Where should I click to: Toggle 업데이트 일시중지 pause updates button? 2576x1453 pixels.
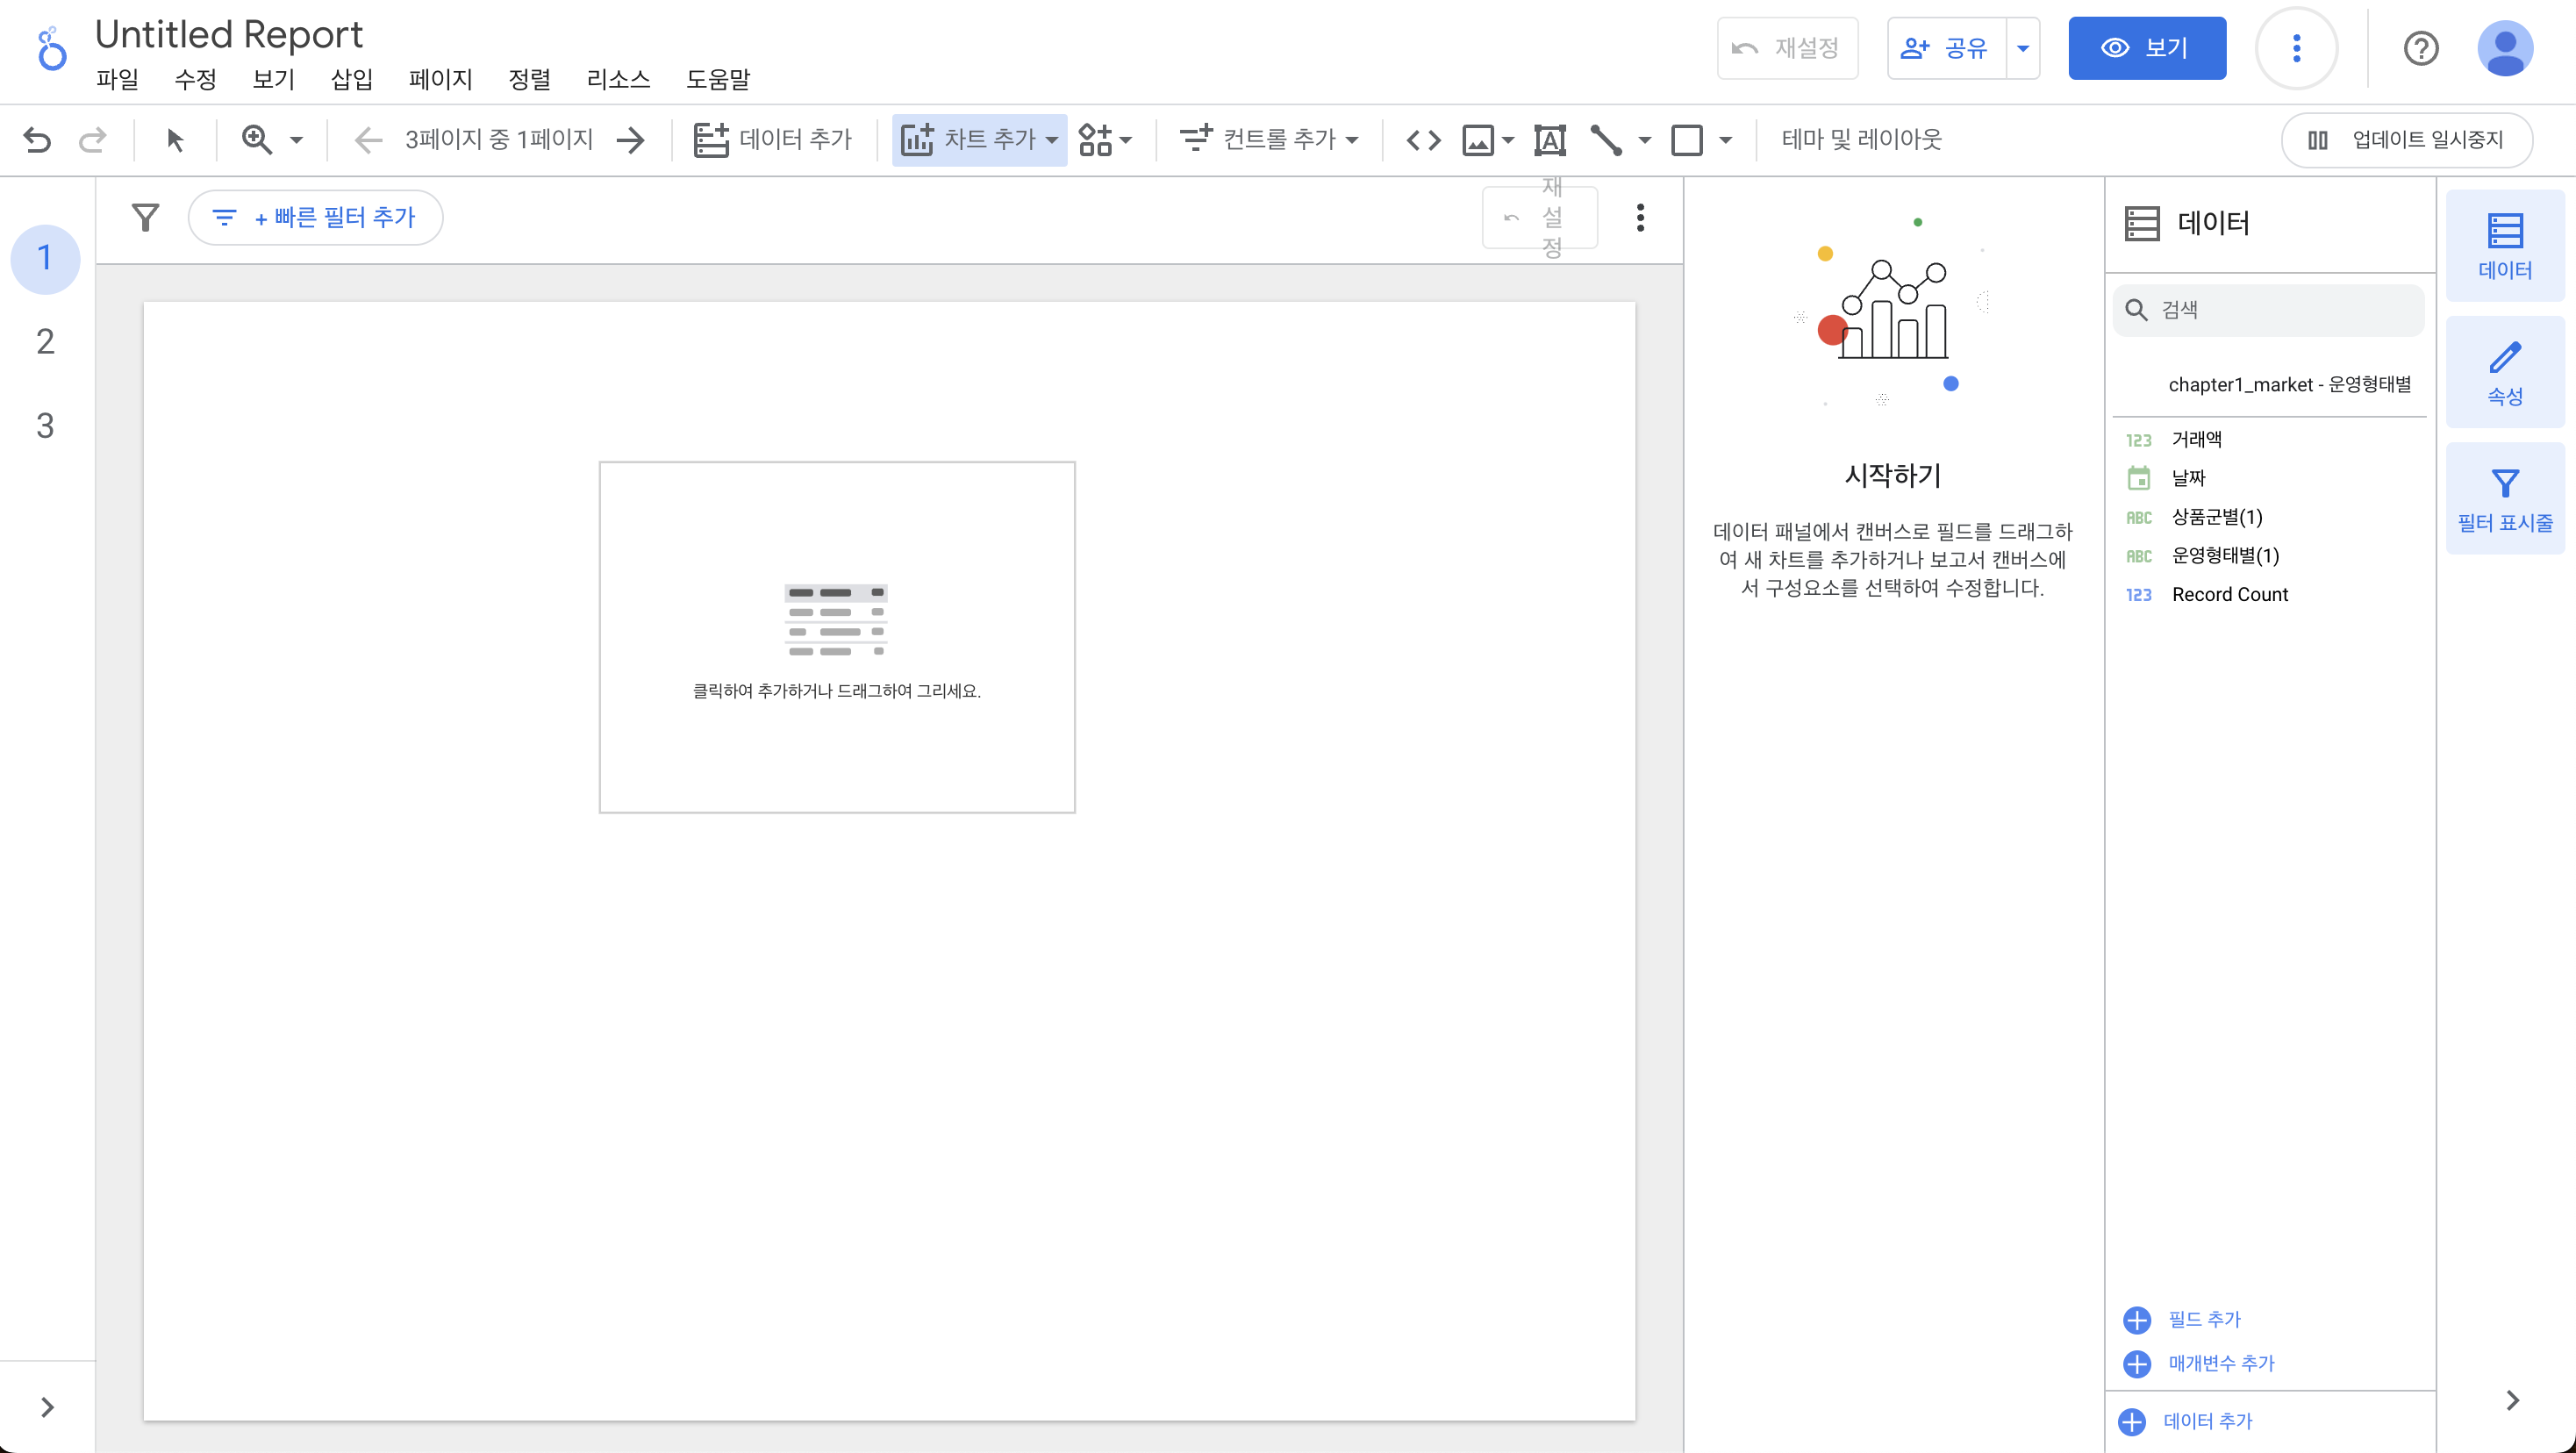click(x=2407, y=140)
